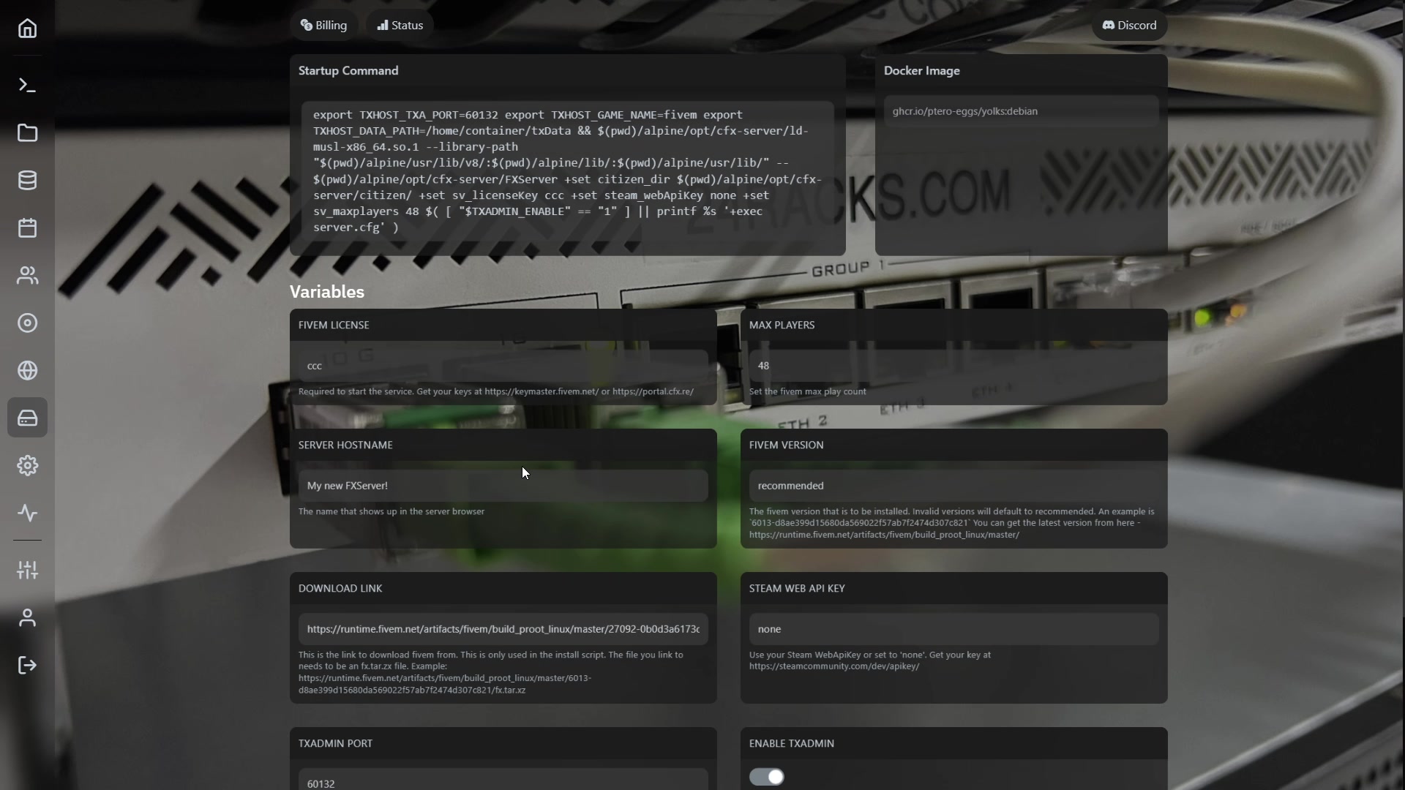1405x790 pixels.
Task: Focus the Server Hostname input field
Action: pos(503,486)
